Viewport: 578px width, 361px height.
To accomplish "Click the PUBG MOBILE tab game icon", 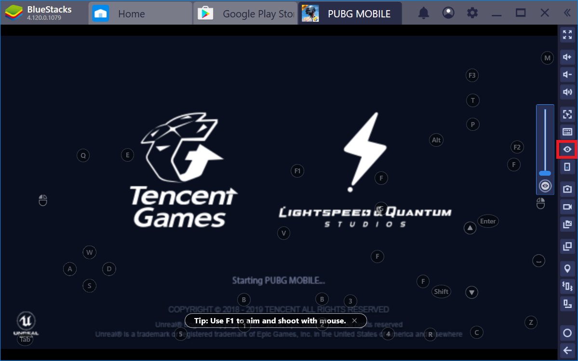I will point(310,14).
